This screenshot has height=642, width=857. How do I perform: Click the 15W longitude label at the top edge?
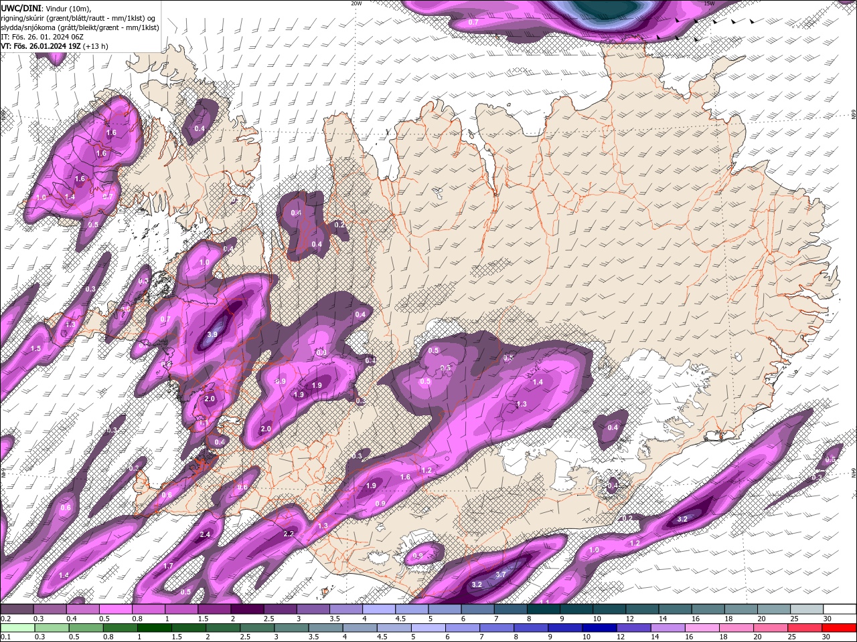pyautogui.click(x=710, y=3)
